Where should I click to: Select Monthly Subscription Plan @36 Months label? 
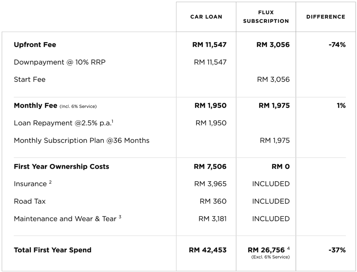pyautogui.click(x=82, y=141)
